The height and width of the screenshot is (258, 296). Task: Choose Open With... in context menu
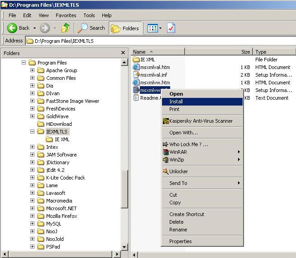[202, 133]
